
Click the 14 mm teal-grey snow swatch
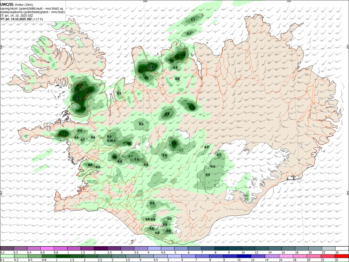[x=275, y=248]
